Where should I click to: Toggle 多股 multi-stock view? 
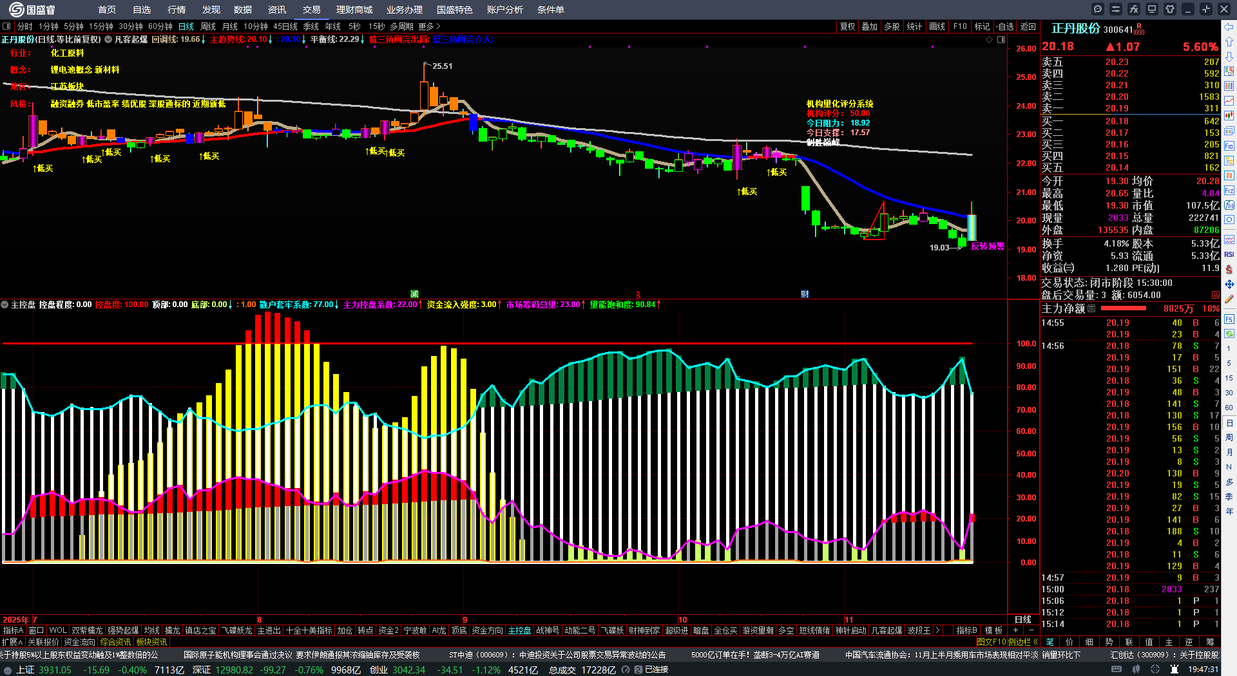coord(892,26)
